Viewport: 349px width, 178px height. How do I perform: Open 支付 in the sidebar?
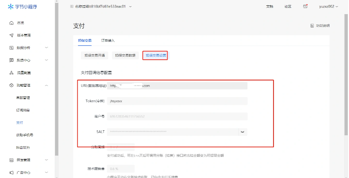[x=20, y=123]
